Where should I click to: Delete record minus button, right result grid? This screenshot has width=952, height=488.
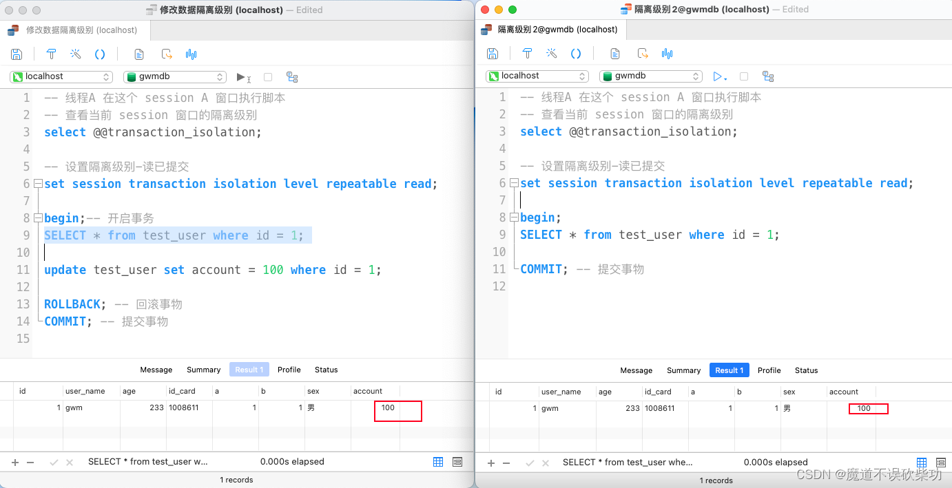tap(506, 463)
